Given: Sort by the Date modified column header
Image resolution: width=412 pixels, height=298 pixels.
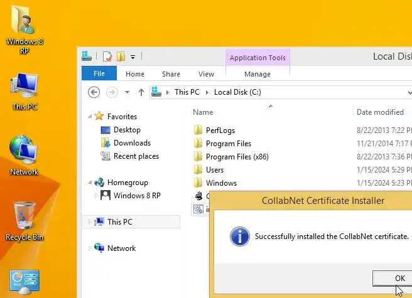Looking at the screenshot, I should point(380,112).
